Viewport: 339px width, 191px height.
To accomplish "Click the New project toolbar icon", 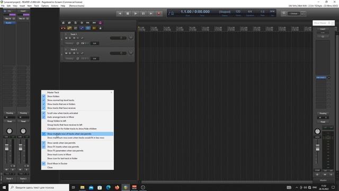I will pyautogui.click(x=63, y=23).
